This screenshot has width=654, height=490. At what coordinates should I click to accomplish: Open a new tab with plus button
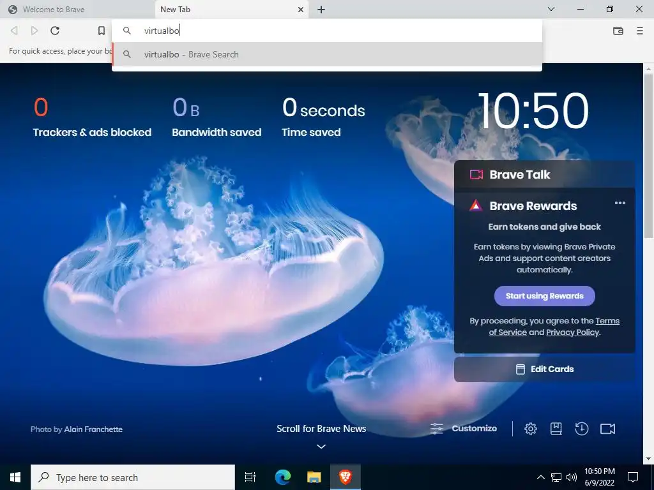point(321,9)
